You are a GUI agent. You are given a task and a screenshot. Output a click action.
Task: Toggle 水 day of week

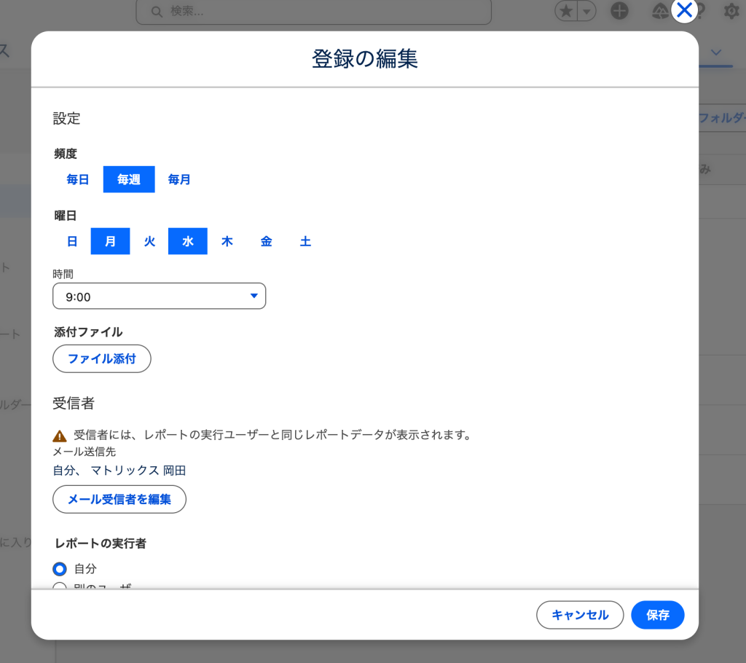[x=188, y=241]
